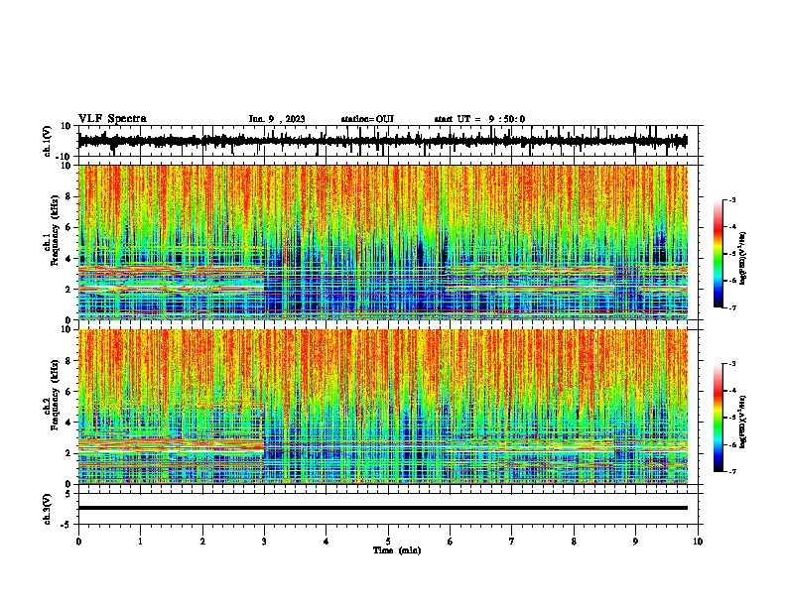Click time axis tick label "8"

574,542
